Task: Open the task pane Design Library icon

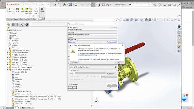Action: 179,35
